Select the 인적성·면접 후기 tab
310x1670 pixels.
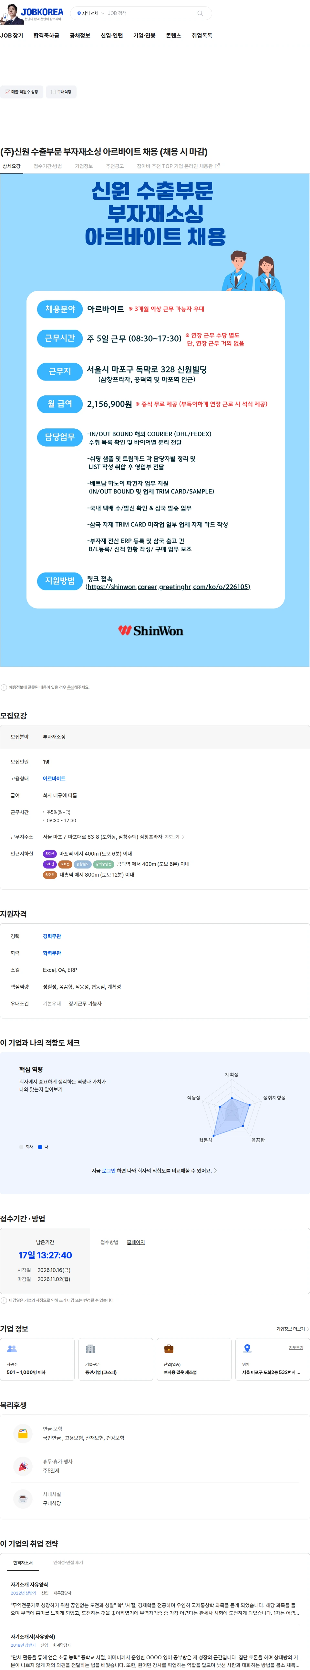[x=68, y=1562]
